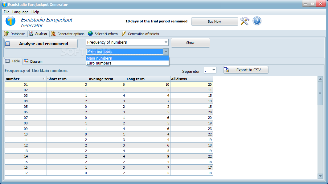Switch to the Select Numbers tab

pyautogui.click(x=103, y=33)
